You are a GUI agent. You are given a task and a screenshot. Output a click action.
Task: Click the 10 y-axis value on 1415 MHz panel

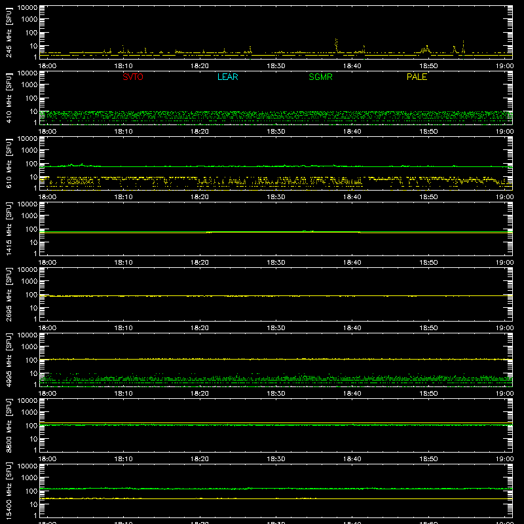pos(33,242)
